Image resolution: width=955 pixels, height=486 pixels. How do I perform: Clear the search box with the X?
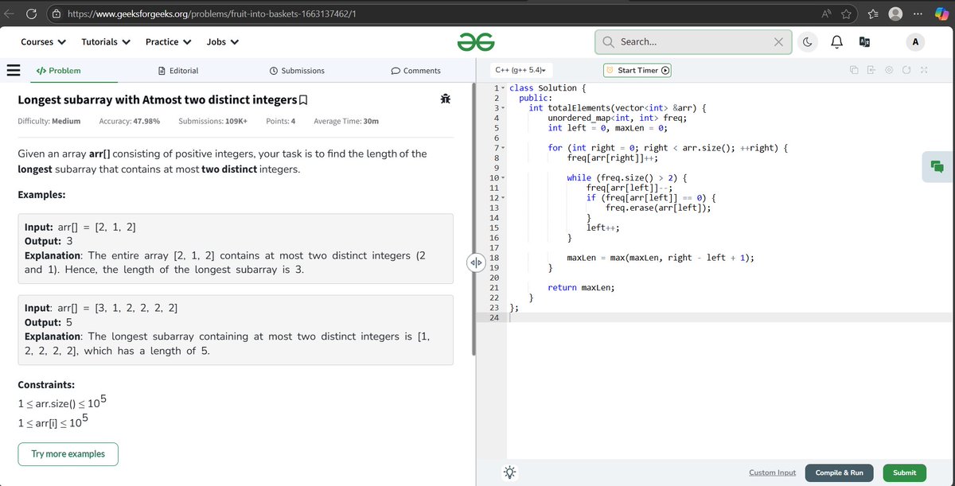(778, 42)
